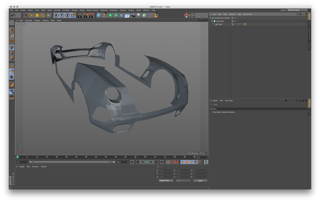Go to start of animation
320x202 pixels.
point(132,162)
